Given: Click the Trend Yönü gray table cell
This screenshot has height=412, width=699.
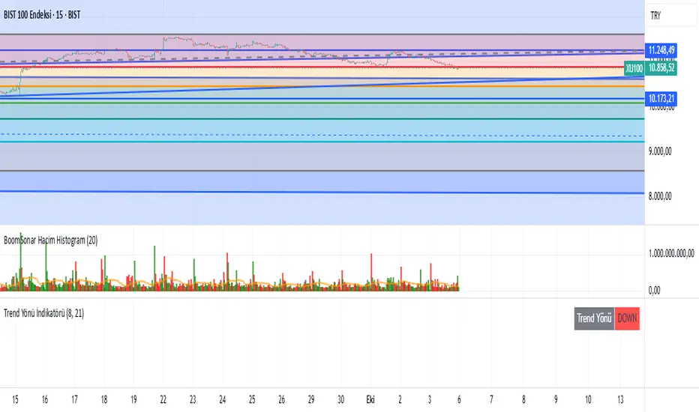Looking at the screenshot, I should tap(594, 318).
